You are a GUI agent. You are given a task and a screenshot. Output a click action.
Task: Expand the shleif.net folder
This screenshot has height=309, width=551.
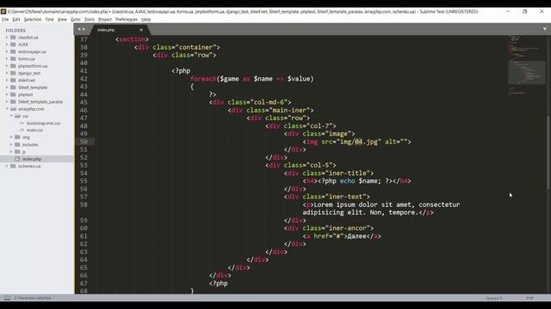tap(7, 80)
